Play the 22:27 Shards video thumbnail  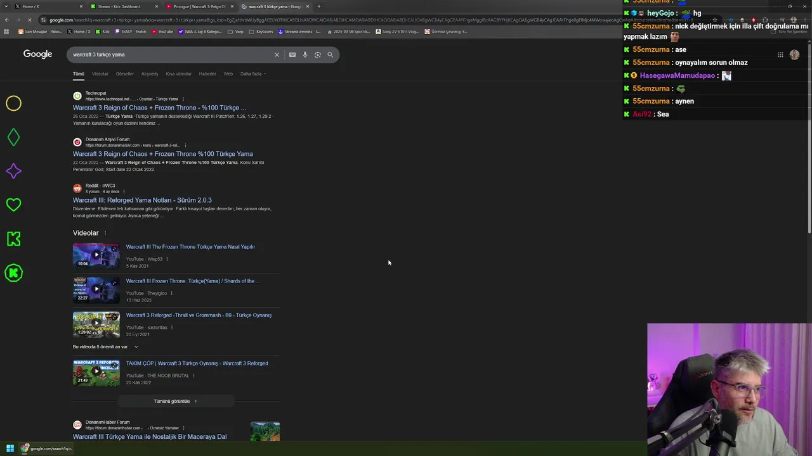[x=96, y=289]
